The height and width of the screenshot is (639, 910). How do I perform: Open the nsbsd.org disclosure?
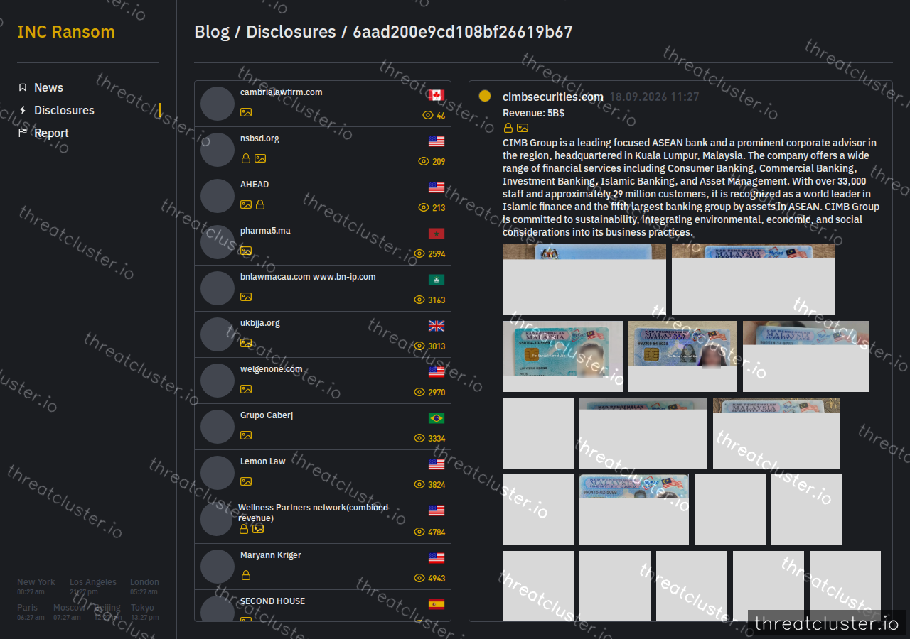click(x=323, y=150)
